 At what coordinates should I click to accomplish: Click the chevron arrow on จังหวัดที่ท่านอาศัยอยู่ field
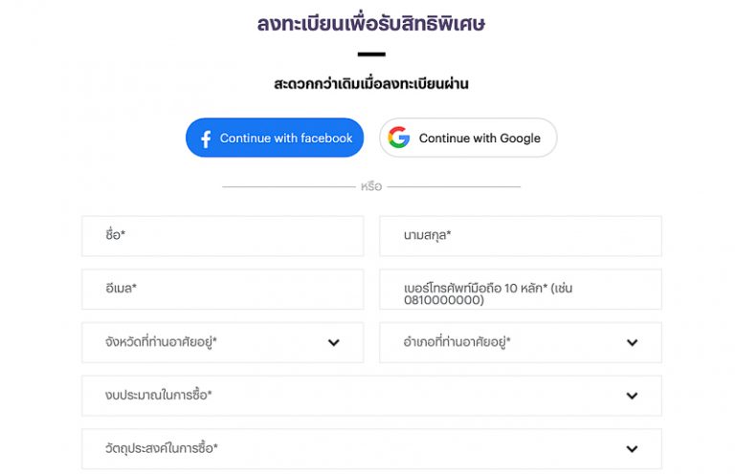point(334,342)
